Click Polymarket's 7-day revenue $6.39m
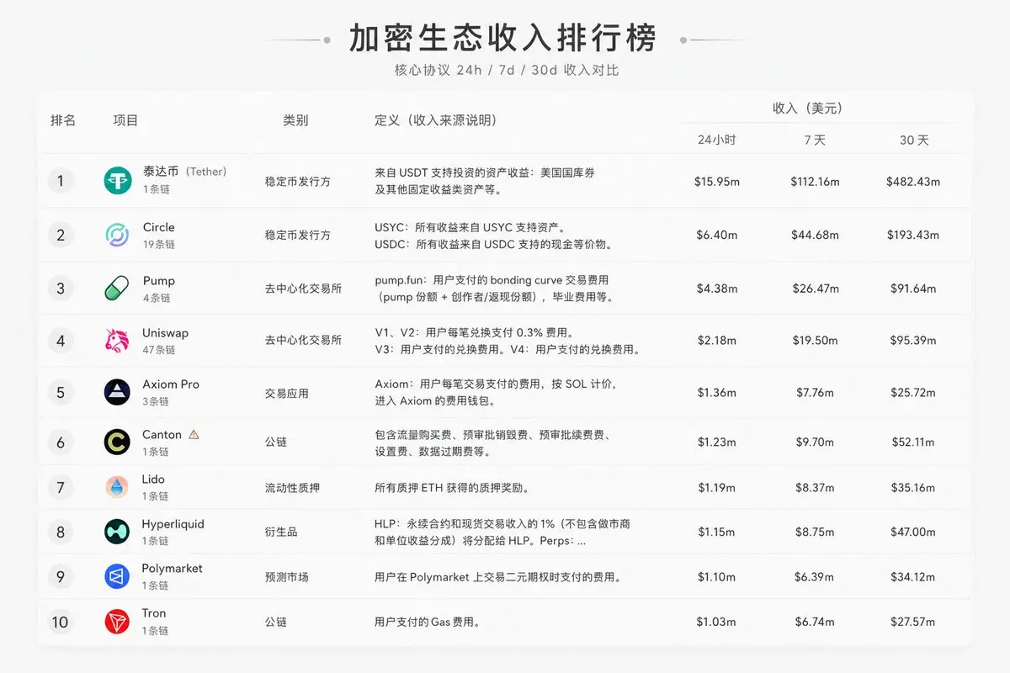This screenshot has height=673, width=1010. [815, 576]
